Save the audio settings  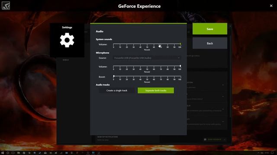click(x=210, y=29)
